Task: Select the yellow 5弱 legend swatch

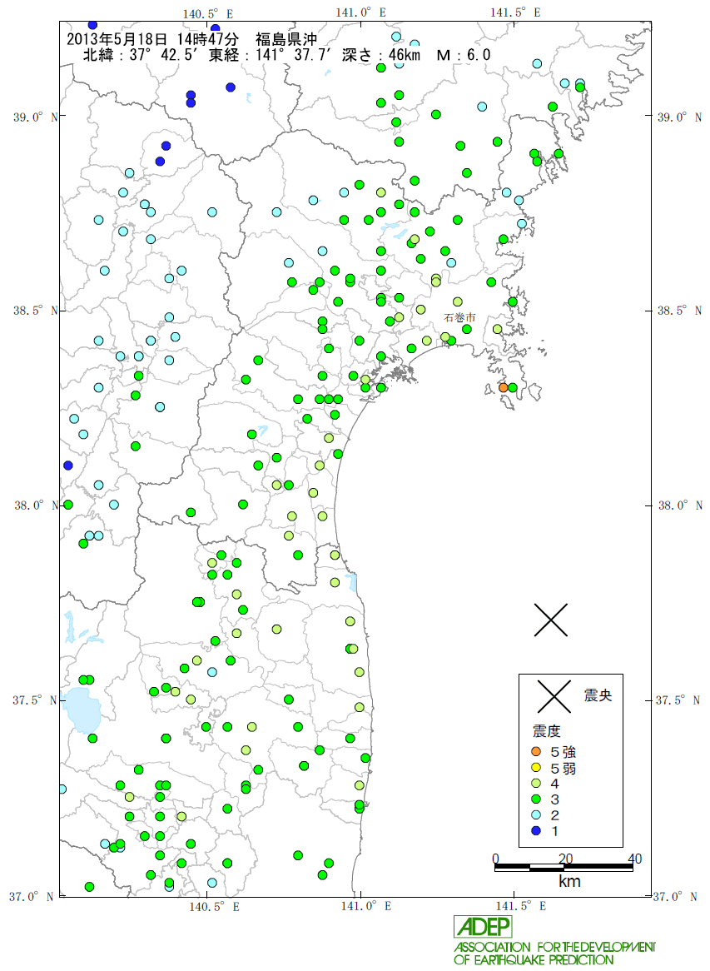Action: (x=536, y=768)
